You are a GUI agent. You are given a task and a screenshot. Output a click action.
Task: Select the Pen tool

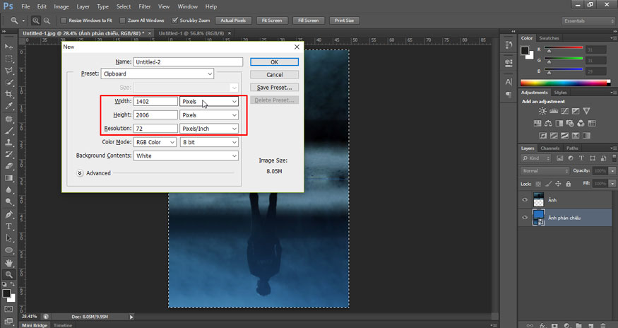click(8, 214)
